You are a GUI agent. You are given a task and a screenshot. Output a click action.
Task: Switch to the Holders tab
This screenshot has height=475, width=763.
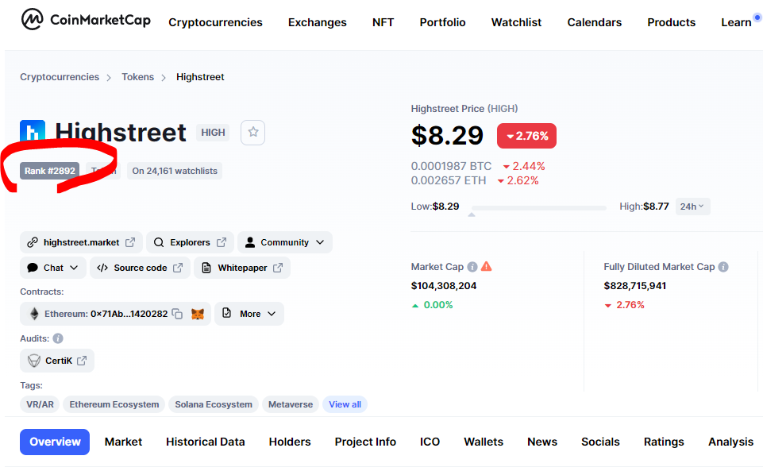[x=290, y=442]
